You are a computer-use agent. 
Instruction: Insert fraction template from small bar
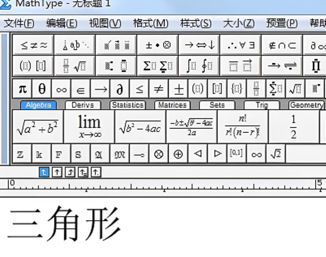[256, 89]
